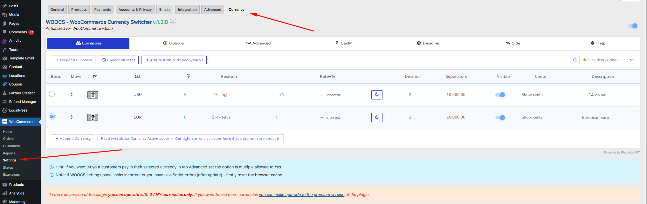Viewport: 647px width, 204px height.
Task: Click the USD flag placeholder image
Action: [93, 95]
